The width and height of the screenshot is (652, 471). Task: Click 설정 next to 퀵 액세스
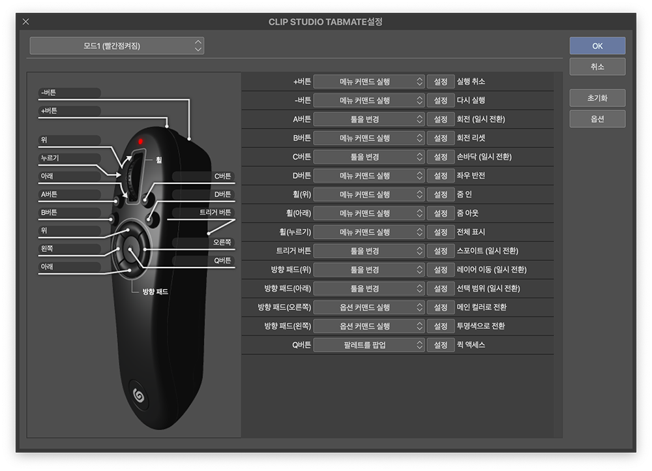pyautogui.click(x=441, y=345)
